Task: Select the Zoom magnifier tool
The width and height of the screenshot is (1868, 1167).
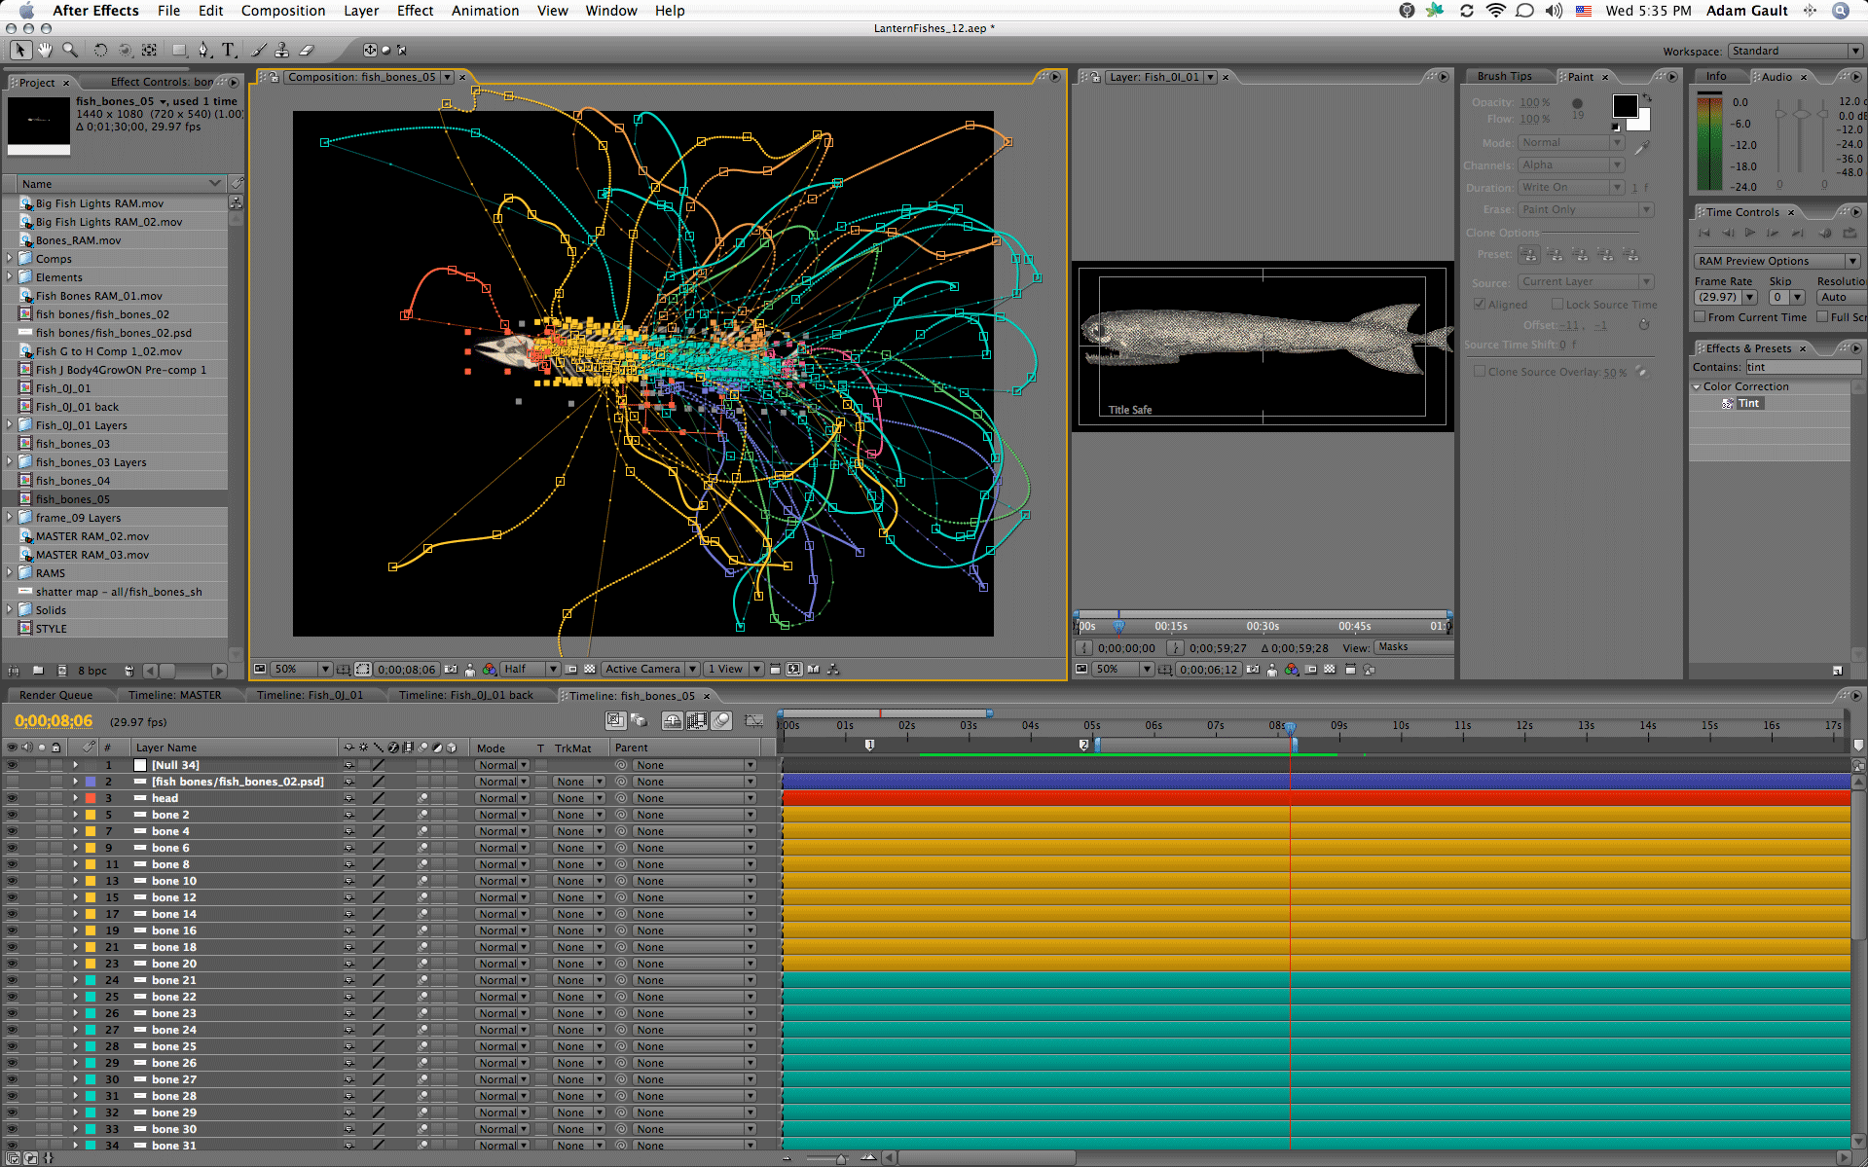Action: tap(70, 50)
